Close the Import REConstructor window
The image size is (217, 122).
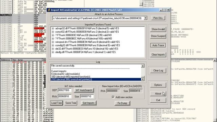(168, 10)
